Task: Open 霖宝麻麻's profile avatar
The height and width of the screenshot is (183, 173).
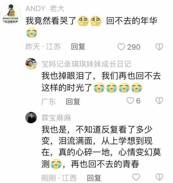Action: 31,117
